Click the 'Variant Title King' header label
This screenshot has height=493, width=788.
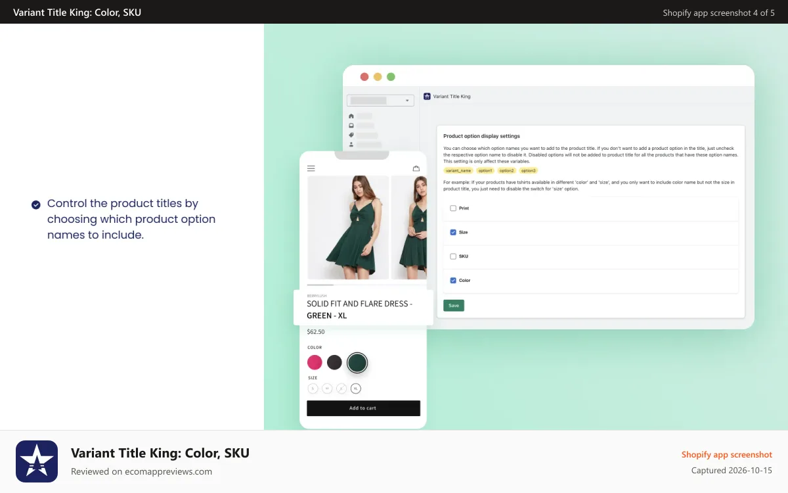pos(452,97)
